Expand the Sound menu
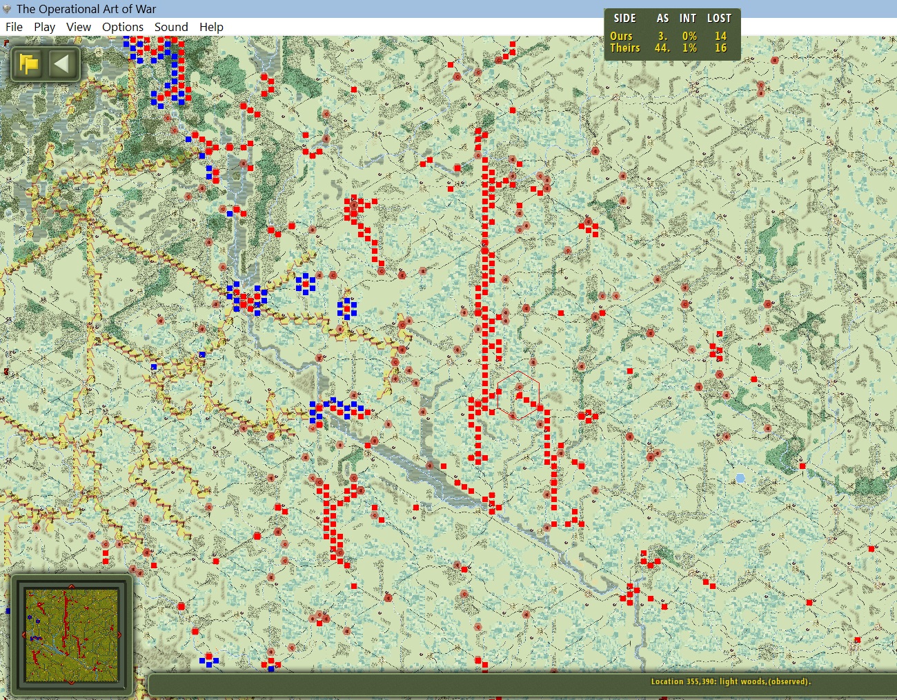 pyautogui.click(x=171, y=27)
